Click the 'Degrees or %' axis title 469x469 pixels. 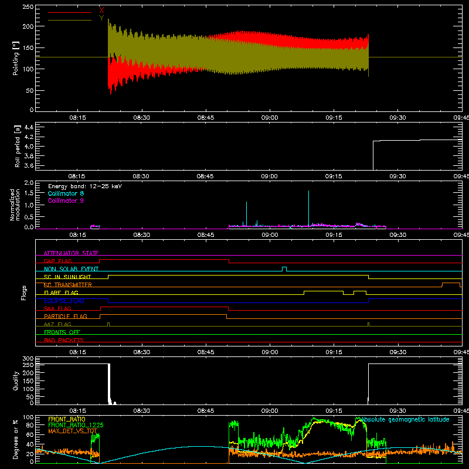pos(16,439)
